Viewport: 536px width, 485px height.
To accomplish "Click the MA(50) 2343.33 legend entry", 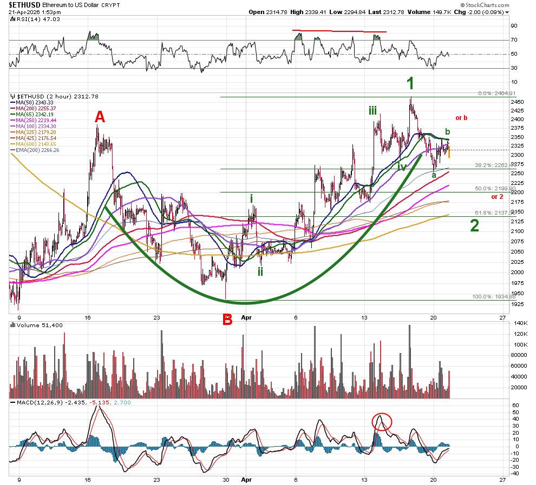I will tap(32, 102).
